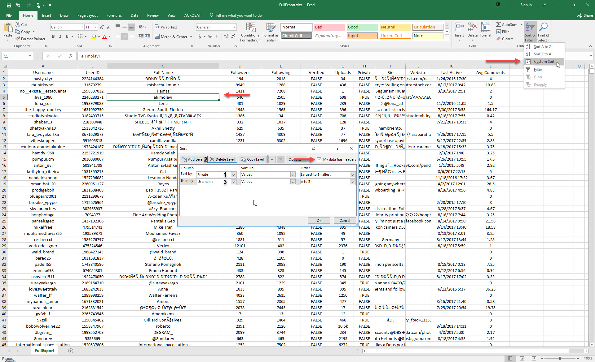
Task: Click the add new sheet plus icon
Action: pyautogui.click(x=71, y=351)
